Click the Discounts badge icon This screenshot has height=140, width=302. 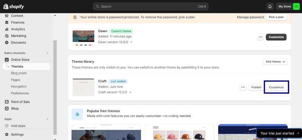coord(7,42)
